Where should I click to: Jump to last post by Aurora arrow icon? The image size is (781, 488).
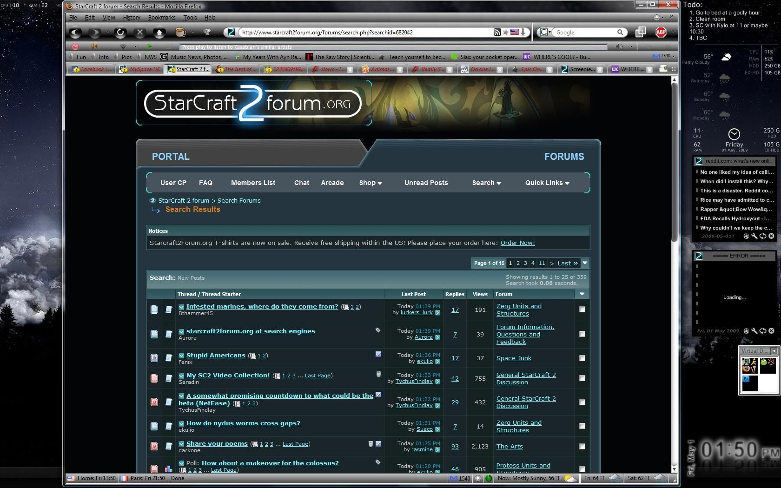tap(437, 337)
